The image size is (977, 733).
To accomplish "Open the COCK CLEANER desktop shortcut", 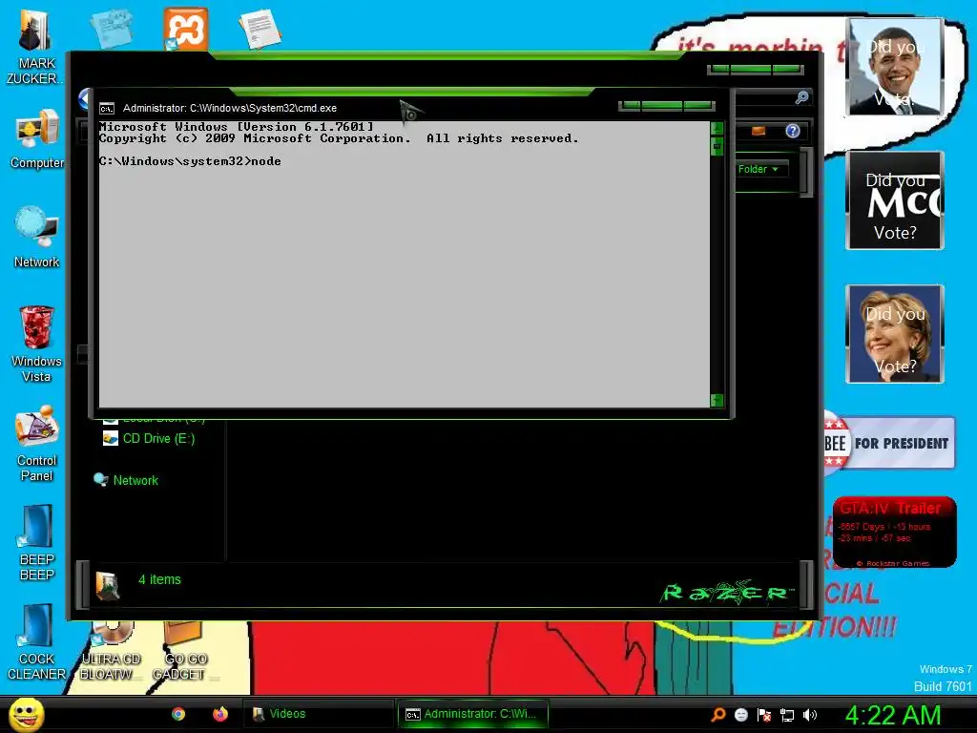I will [36, 642].
